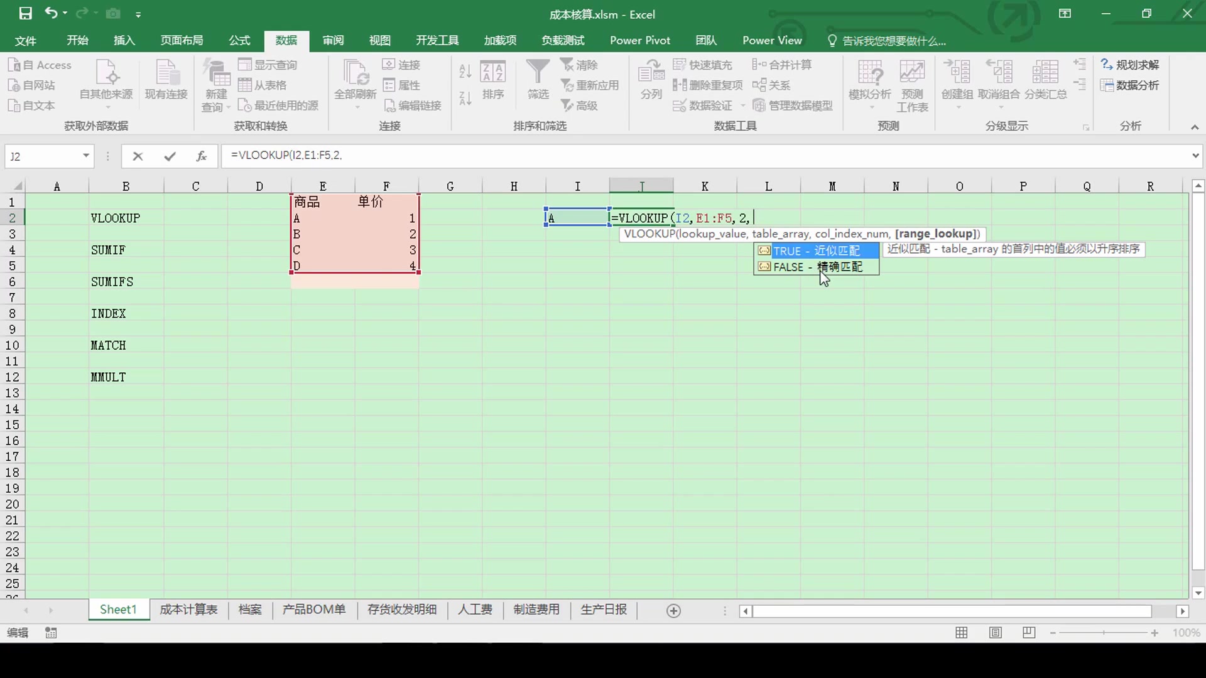Switch to the 成本计算表 sheet tab

[188, 610]
